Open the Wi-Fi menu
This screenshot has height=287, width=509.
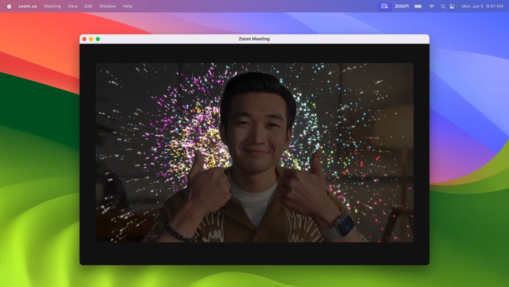pyautogui.click(x=431, y=6)
